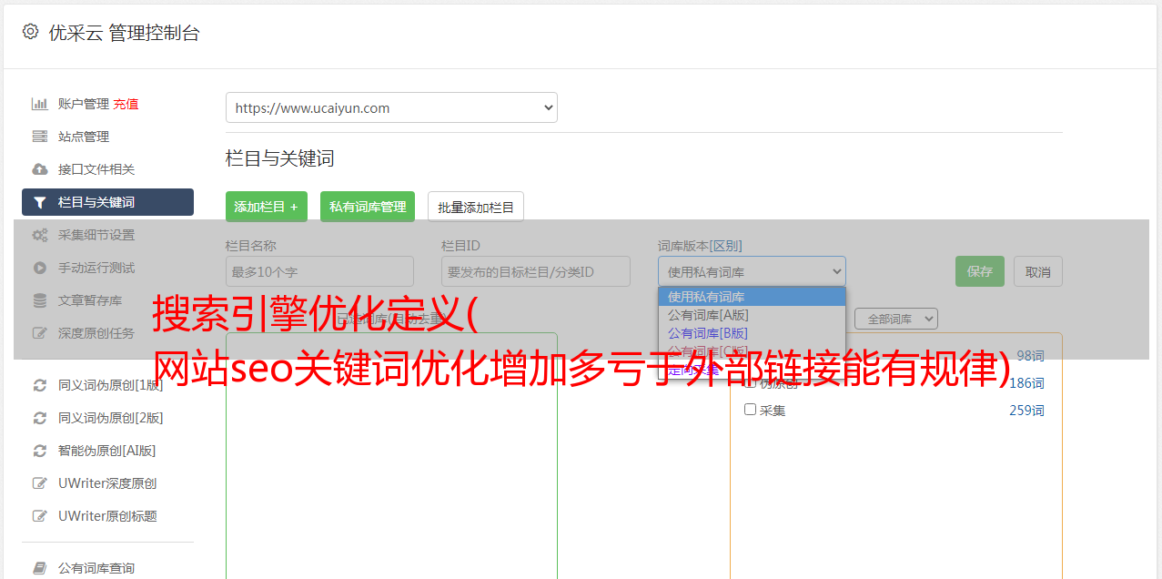Click the refresh icon for 同义词伪原创[2版]
The image size is (1162, 579).
(40, 418)
